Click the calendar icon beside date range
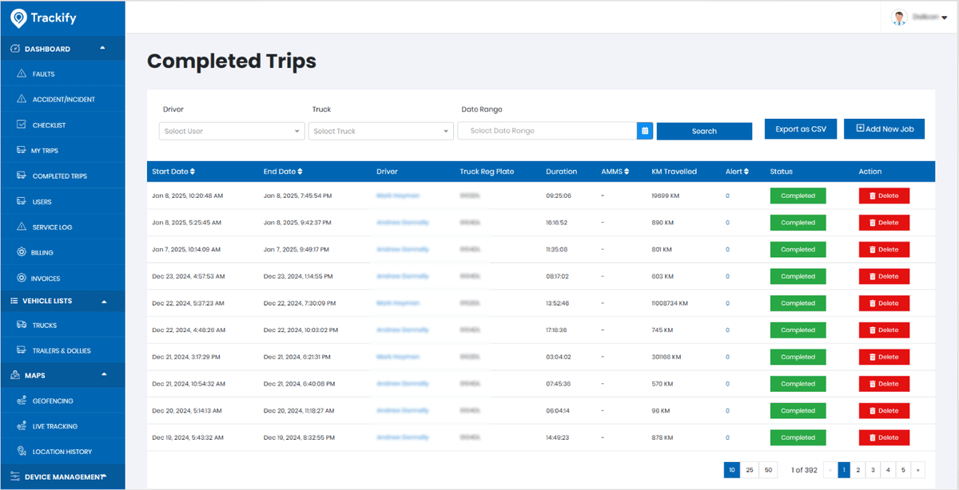959x490 pixels. 645,131
